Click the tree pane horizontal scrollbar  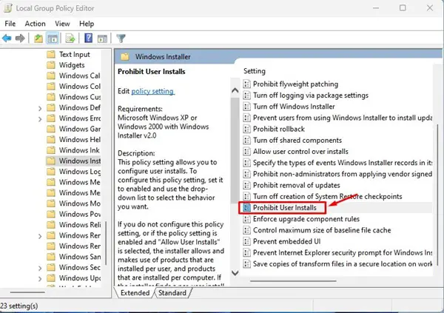27,292
